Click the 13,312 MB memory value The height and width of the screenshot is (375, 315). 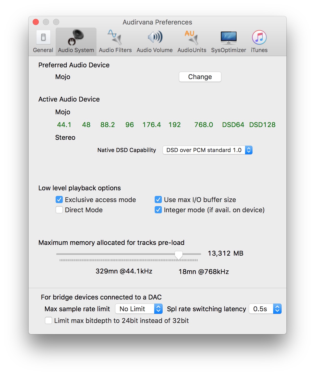[225, 253]
